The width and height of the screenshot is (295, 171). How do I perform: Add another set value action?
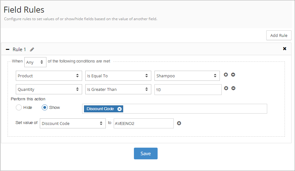[179, 123]
